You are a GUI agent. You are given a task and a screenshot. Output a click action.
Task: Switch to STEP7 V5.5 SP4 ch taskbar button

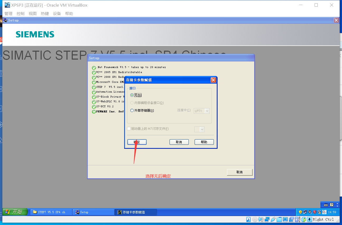coord(51,212)
